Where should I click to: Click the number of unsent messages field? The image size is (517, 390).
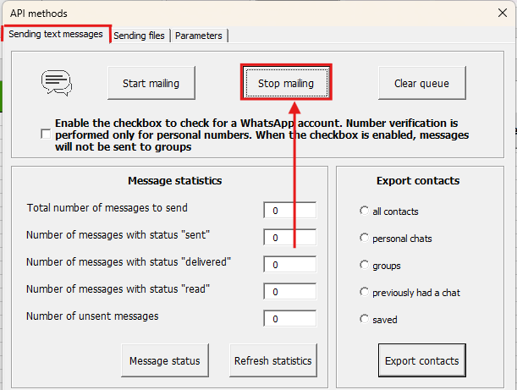tap(289, 319)
